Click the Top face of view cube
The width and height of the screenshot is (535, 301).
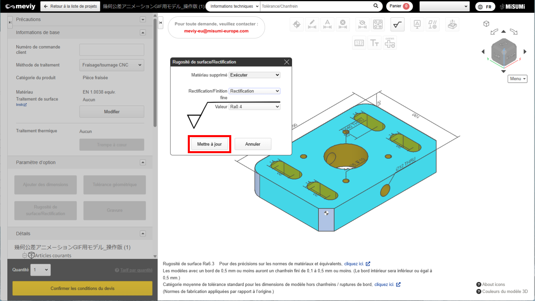tap(504, 44)
